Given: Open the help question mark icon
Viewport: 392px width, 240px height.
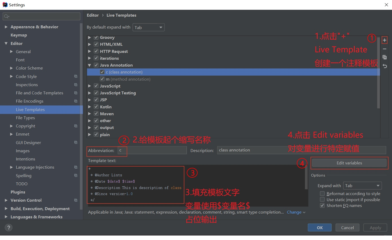Looking at the screenshot, I should click(x=8, y=227).
